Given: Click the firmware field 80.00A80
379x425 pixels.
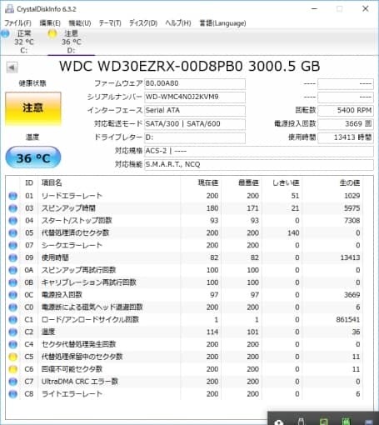Looking at the screenshot, I should [x=195, y=83].
